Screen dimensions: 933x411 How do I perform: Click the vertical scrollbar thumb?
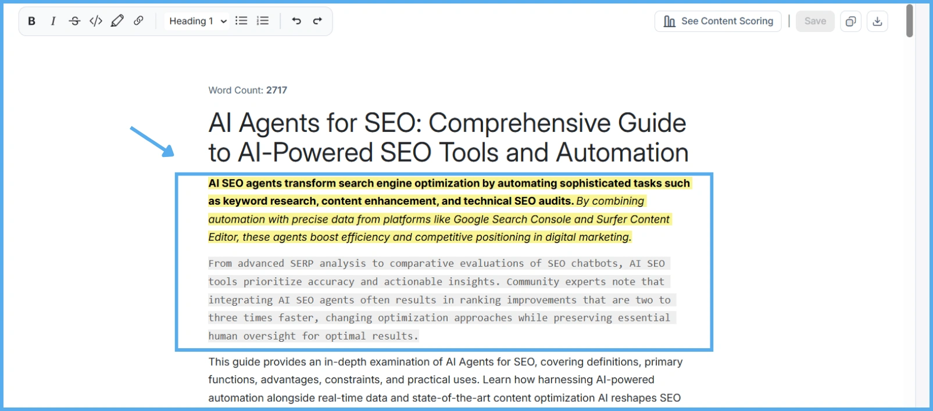[x=910, y=21]
